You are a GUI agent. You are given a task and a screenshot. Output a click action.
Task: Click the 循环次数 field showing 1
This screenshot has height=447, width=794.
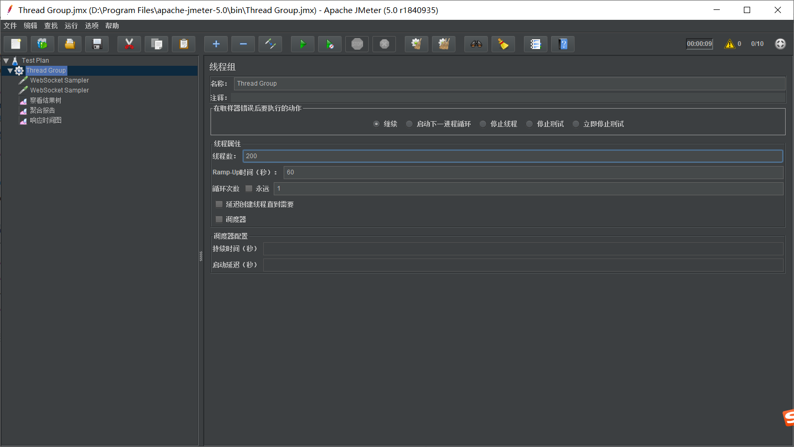pos(529,189)
